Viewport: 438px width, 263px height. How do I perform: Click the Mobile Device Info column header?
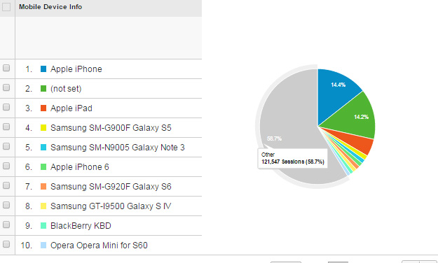coord(50,7)
